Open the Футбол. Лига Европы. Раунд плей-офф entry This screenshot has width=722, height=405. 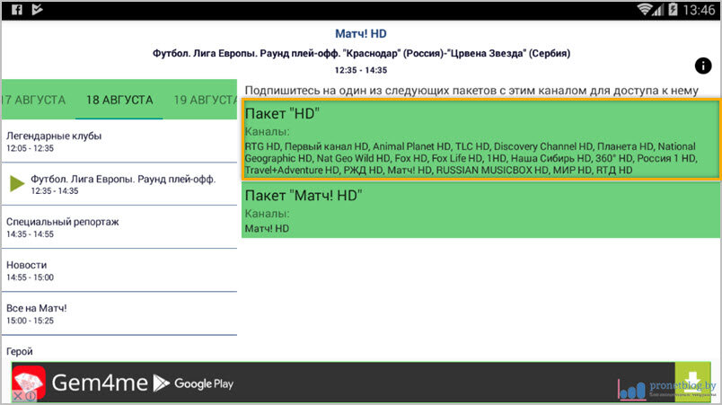119,184
